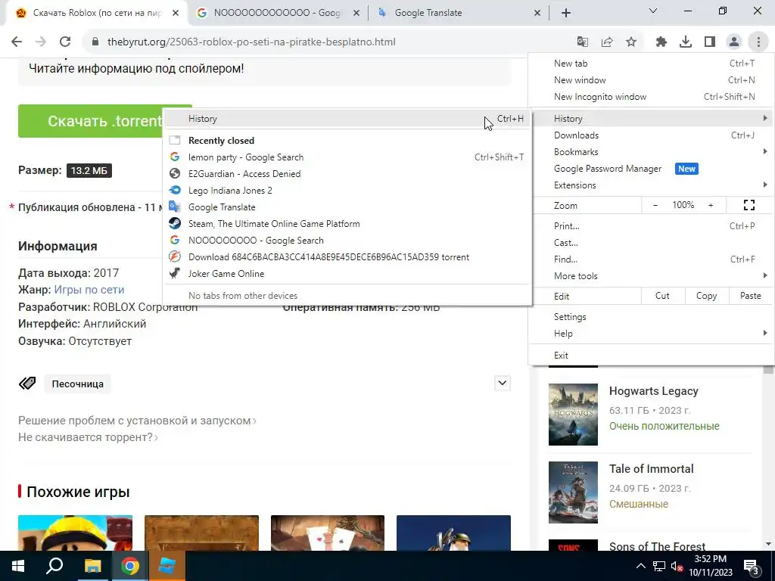Viewport: 775px width, 581px height.
Task: Select Find... in Chrome menu
Action: (651, 259)
